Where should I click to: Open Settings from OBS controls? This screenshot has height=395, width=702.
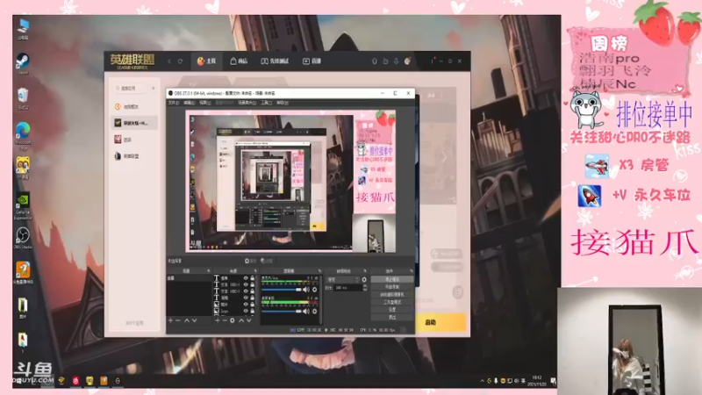pos(391,310)
